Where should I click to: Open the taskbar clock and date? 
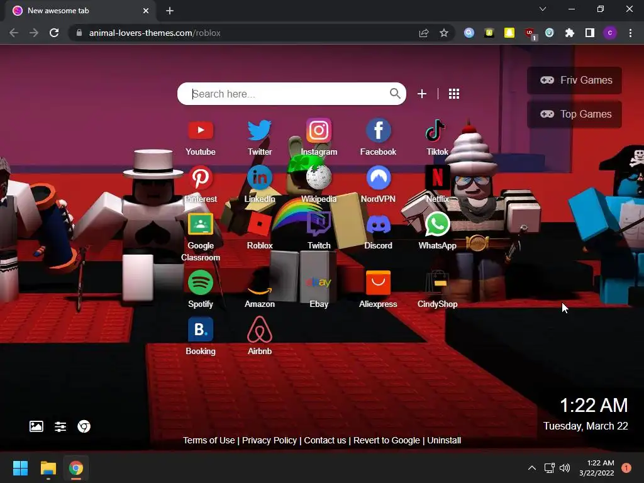[596, 468]
